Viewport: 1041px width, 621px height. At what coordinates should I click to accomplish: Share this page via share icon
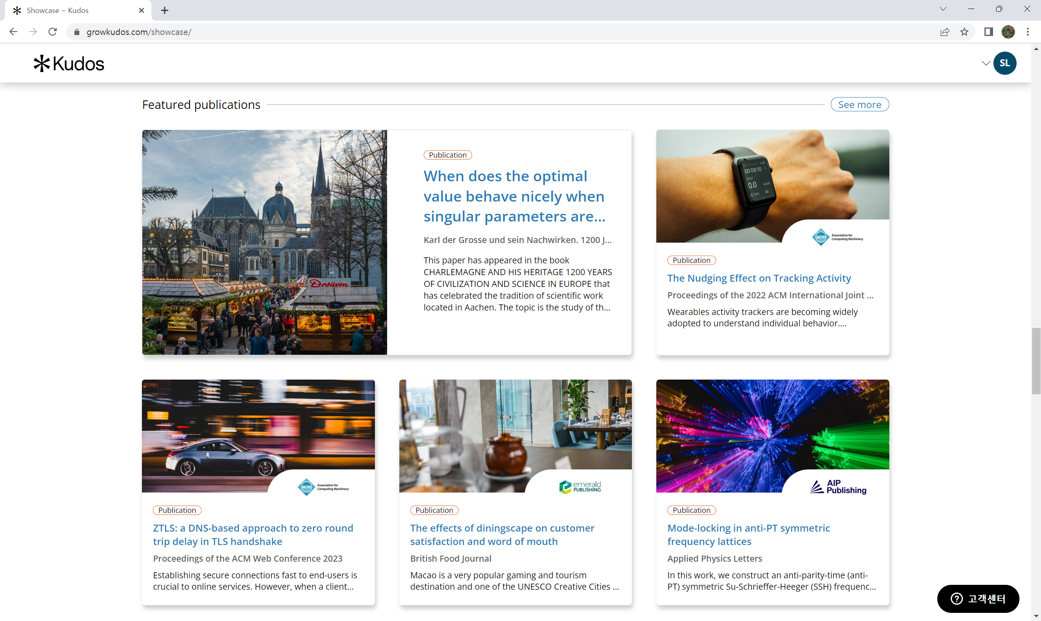coord(944,32)
